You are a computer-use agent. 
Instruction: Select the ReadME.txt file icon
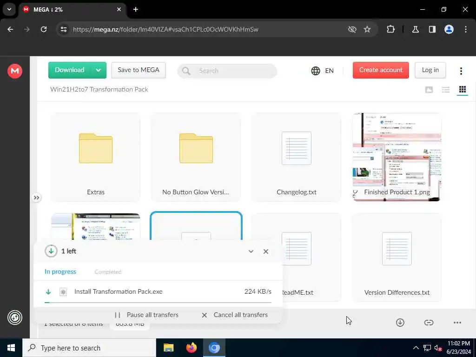pyautogui.click(x=297, y=249)
